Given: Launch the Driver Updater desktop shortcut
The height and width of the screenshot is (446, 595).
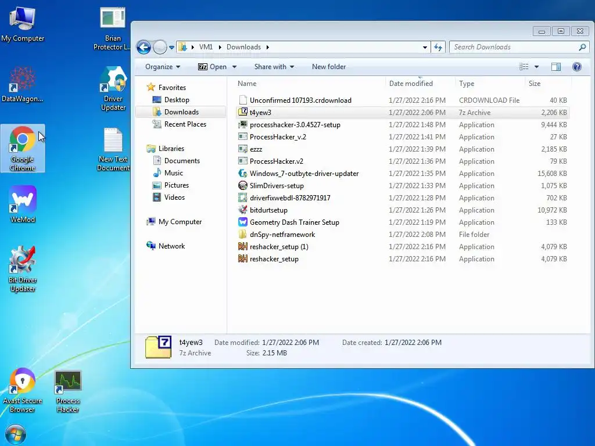Looking at the screenshot, I should (x=113, y=89).
